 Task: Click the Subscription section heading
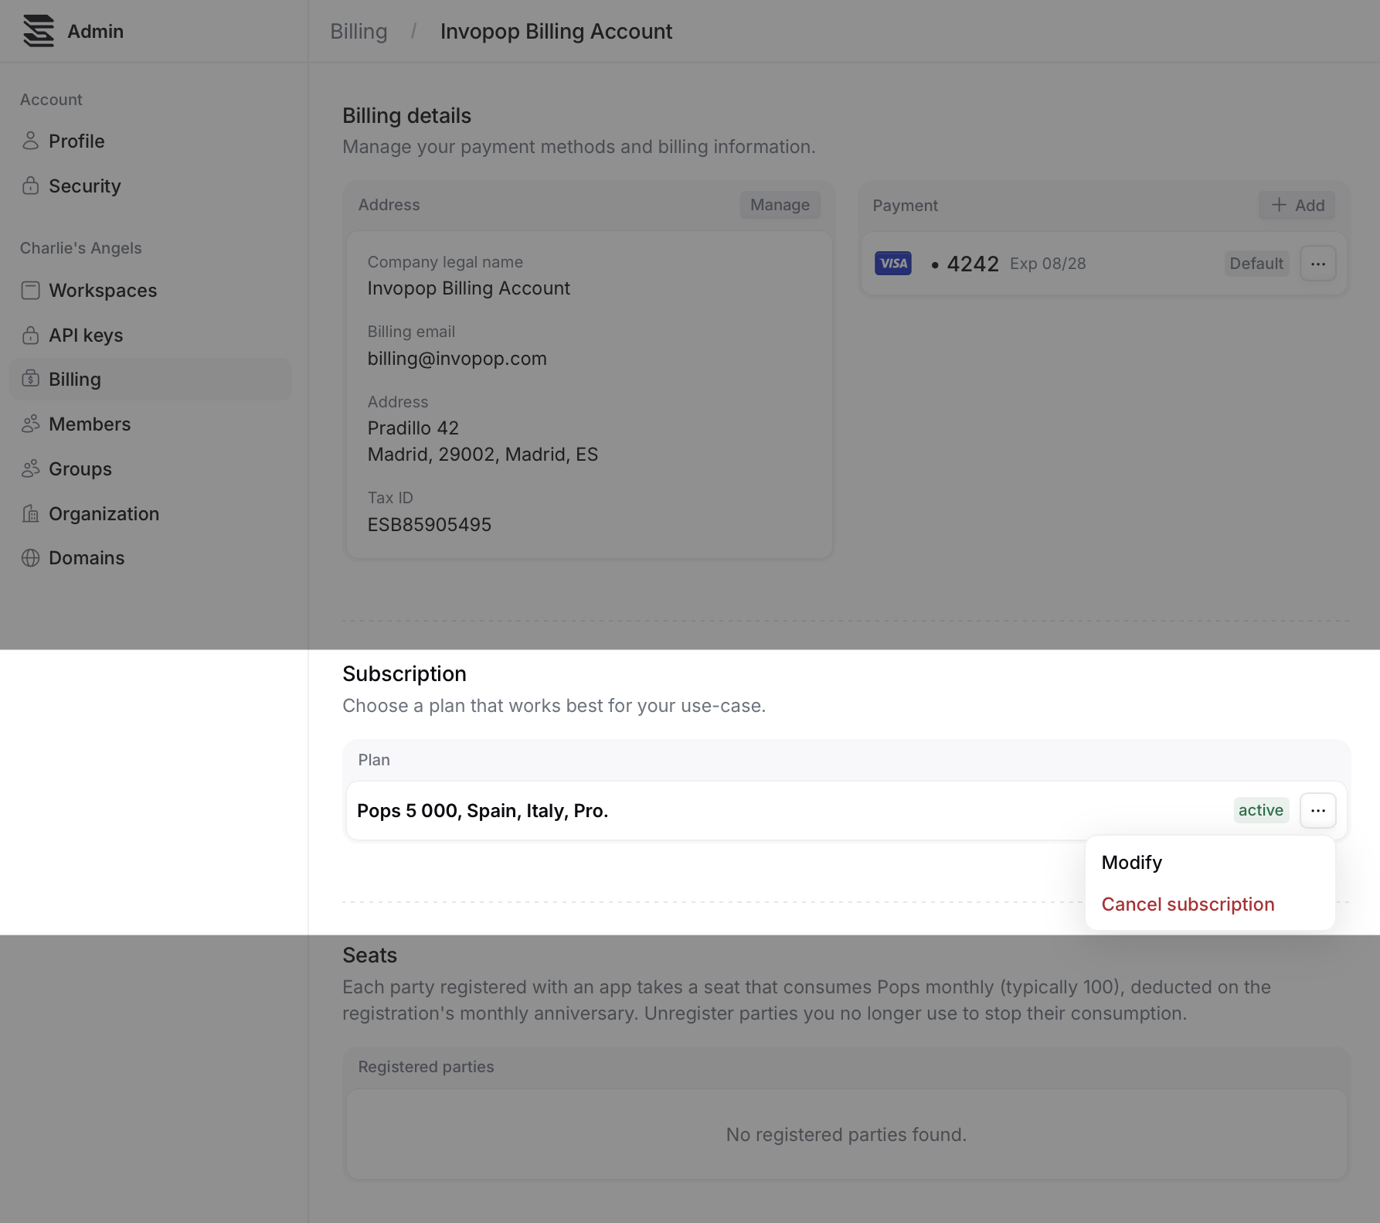tap(404, 674)
